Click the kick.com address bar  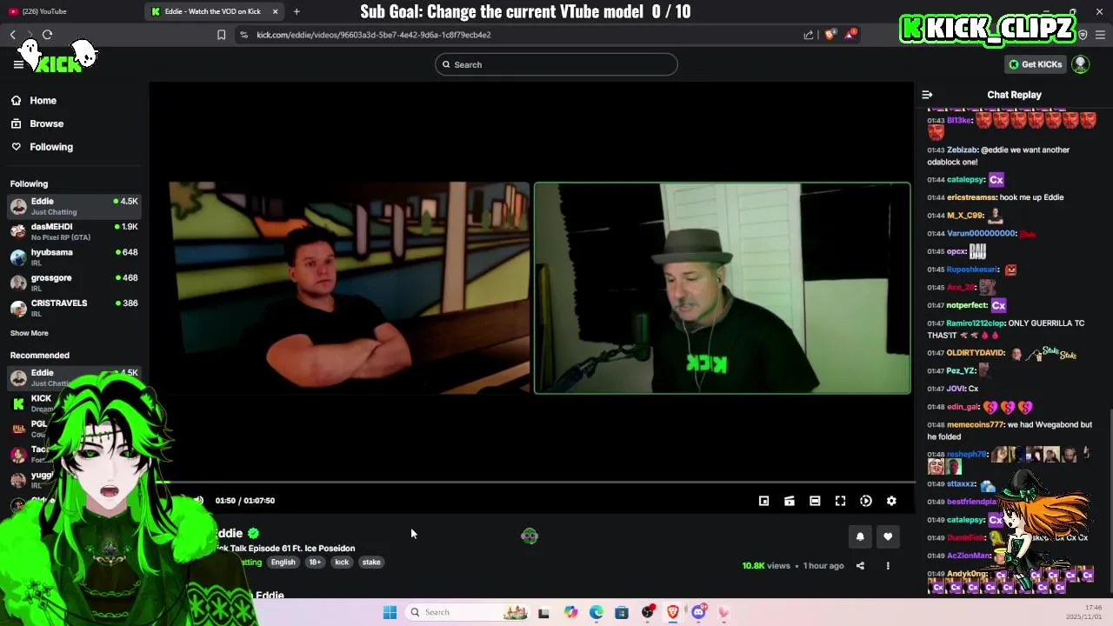[522, 35]
